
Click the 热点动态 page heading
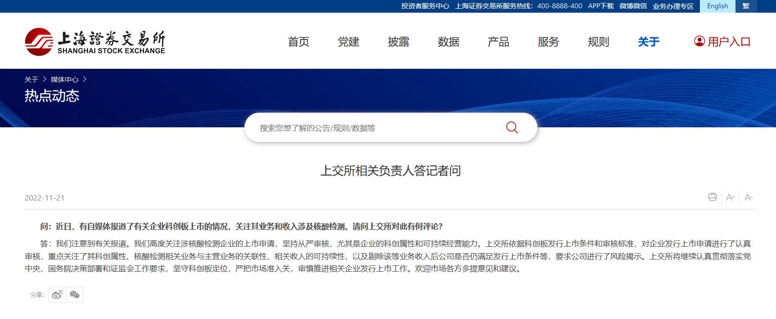[52, 96]
